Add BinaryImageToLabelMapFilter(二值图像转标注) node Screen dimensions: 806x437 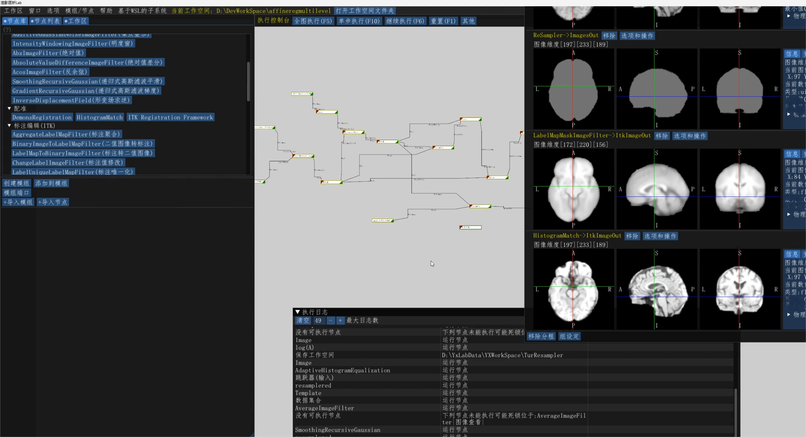(82, 144)
